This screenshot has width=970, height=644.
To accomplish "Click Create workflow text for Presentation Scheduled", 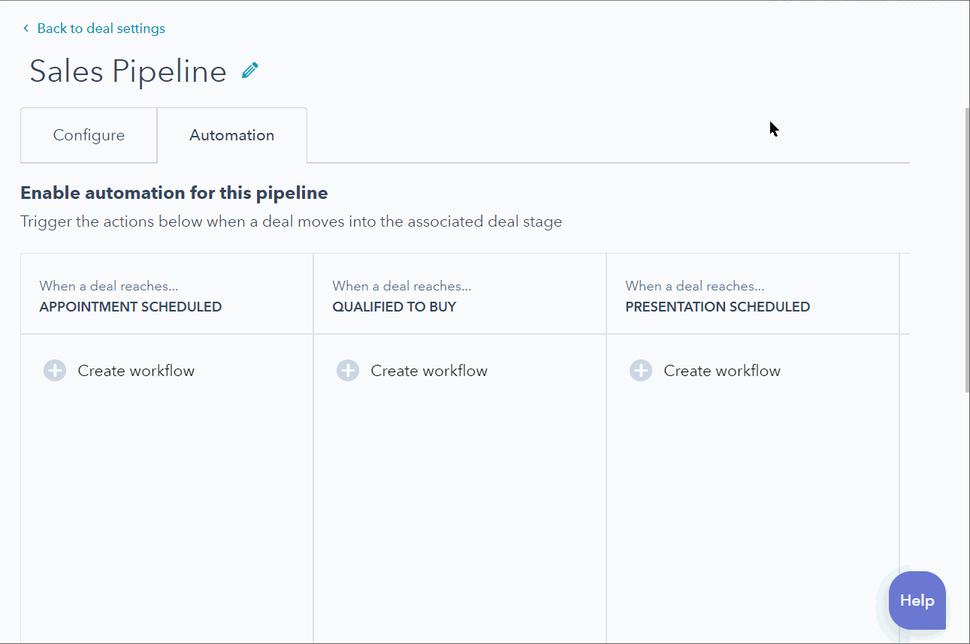I will point(722,371).
